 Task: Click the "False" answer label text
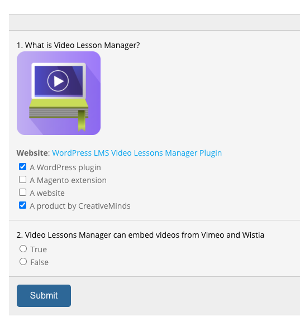pos(40,262)
